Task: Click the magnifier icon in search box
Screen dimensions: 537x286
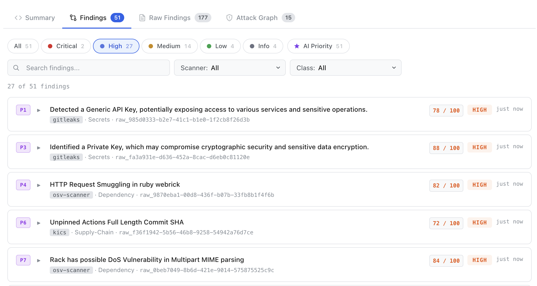Action: click(16, 68)
